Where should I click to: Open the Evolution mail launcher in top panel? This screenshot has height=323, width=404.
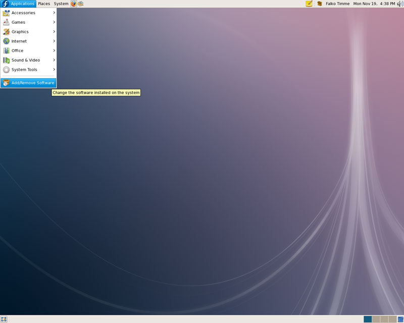click(x=81, y=4)
